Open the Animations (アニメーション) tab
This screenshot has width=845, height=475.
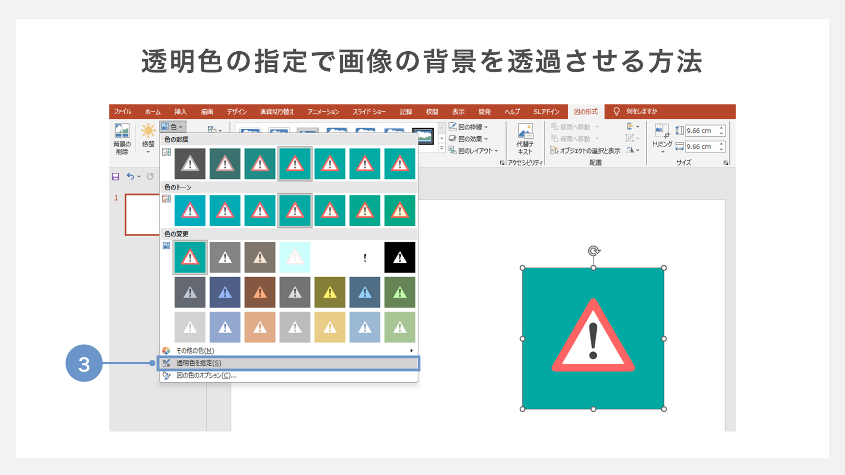click(323, 112)
